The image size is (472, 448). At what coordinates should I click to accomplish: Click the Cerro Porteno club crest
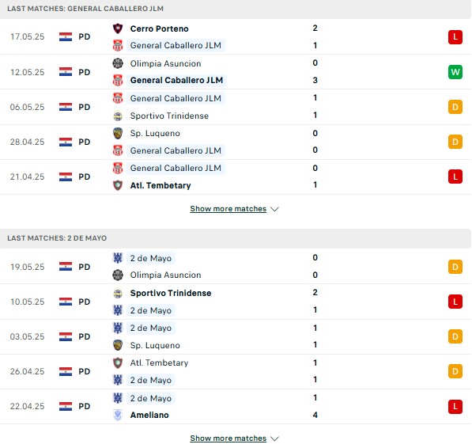pos(118,28)
